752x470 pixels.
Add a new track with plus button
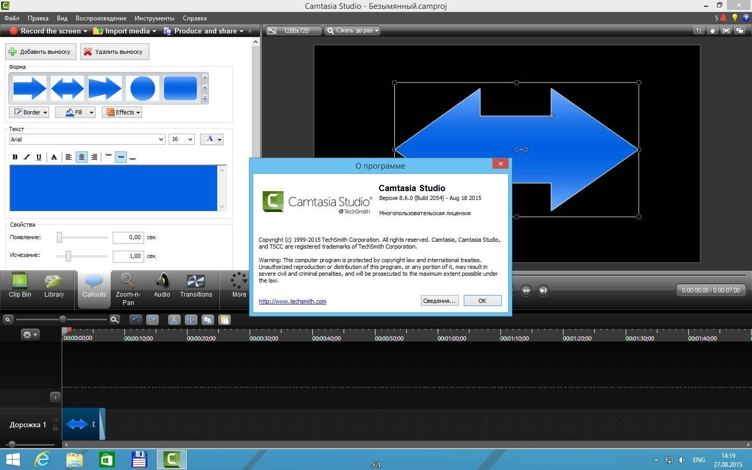(55, 397)
